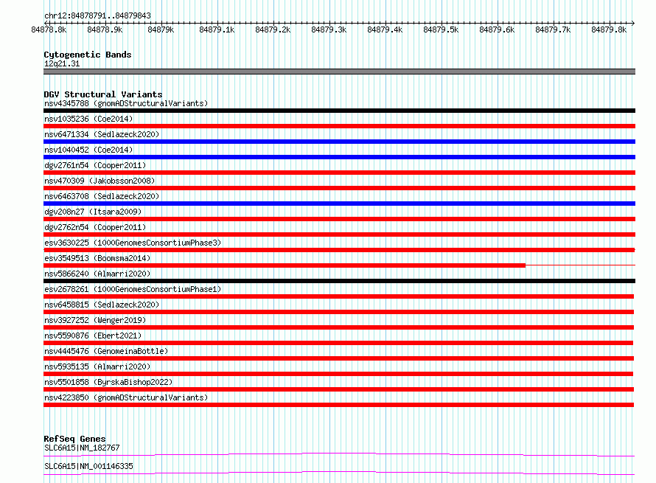656x483 pixels.
Task: Click the 84879.6k ruler tick label
Action: pos(497,29)
